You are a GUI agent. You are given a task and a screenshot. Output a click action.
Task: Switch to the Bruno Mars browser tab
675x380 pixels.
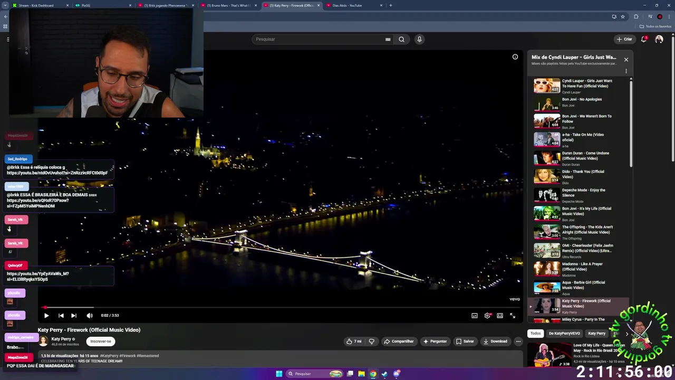(x=228, y=5)
